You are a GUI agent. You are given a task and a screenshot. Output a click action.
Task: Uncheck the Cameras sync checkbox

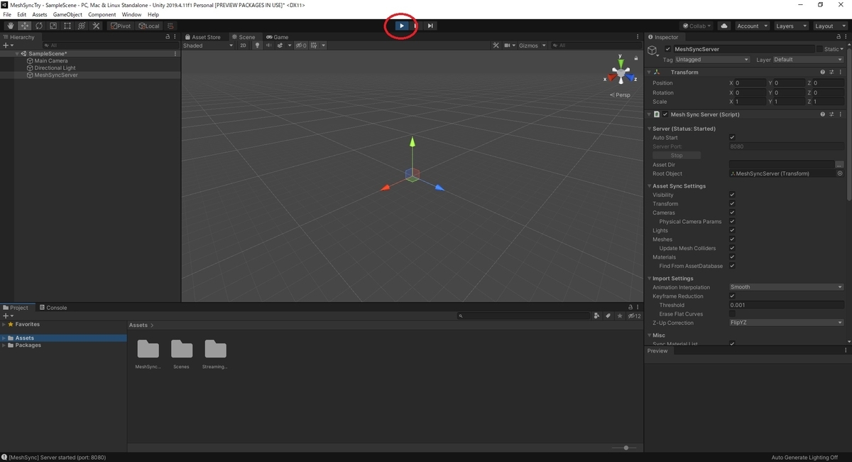732,213
